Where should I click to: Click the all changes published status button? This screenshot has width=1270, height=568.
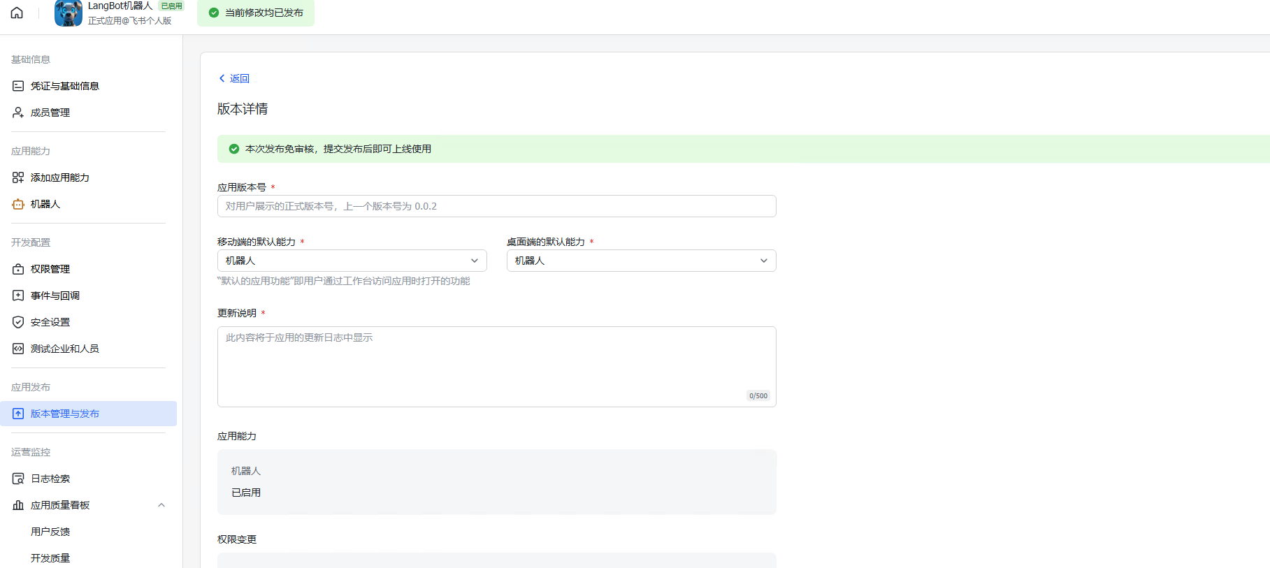[256, 13]
